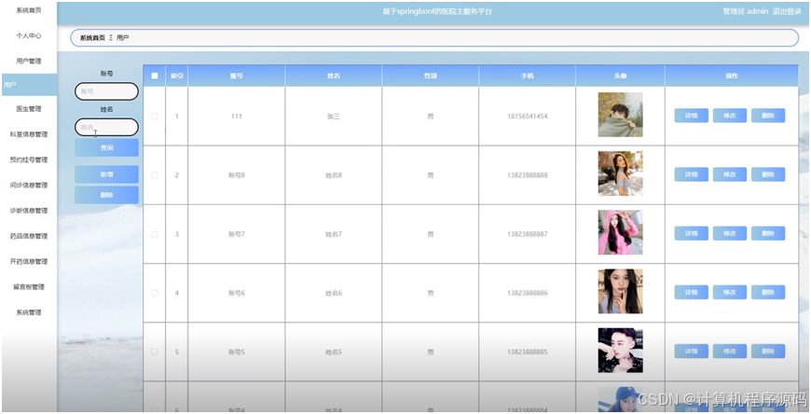Click 修改 for 姓名5 row
This screenshot has width=811, height=414.
[x=729, y=352]
